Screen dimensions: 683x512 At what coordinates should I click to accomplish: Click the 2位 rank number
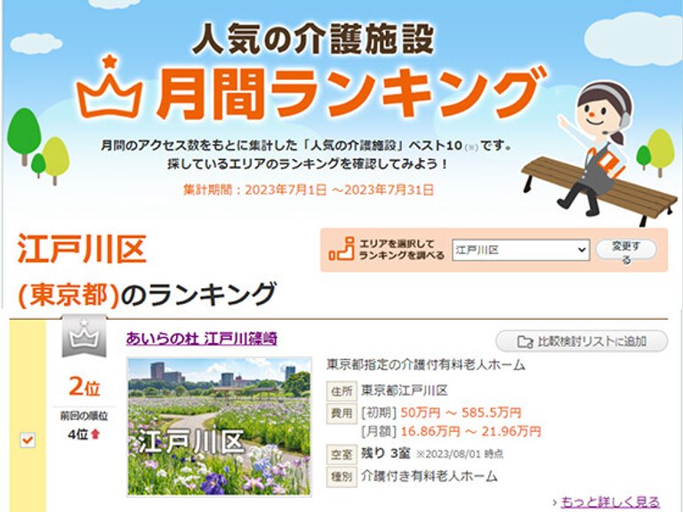[x=84, y=387]
